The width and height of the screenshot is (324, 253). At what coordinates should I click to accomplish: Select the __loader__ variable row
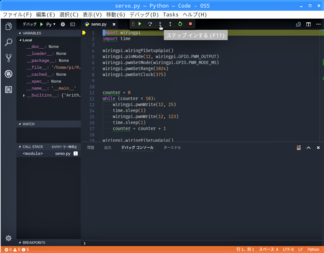coord(49,54)
